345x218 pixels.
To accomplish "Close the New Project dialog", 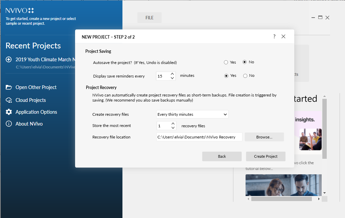I will pyautogui.click(x=283, y=37).
